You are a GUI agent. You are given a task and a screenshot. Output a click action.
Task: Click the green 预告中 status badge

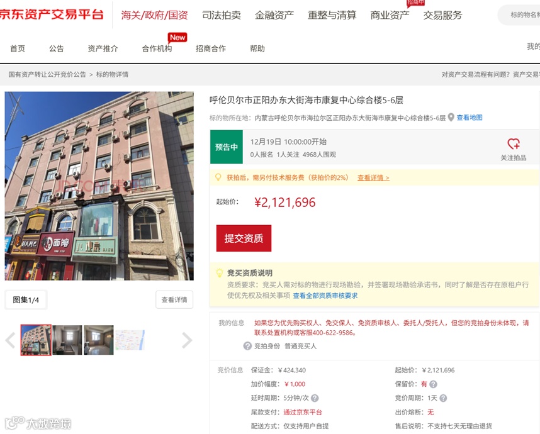[227, 147]
